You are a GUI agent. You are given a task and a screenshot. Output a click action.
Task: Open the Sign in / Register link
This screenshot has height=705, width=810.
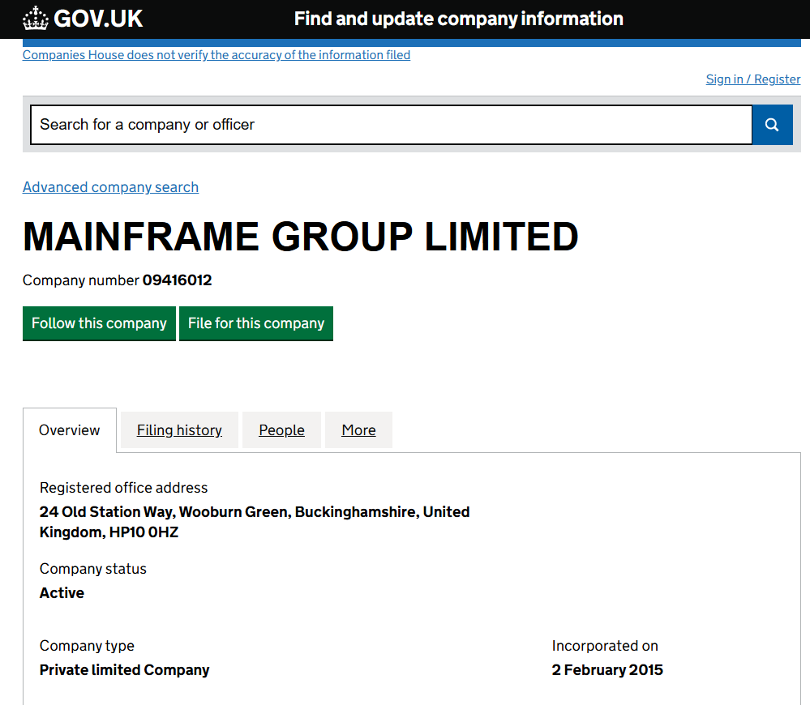(753, 79)
